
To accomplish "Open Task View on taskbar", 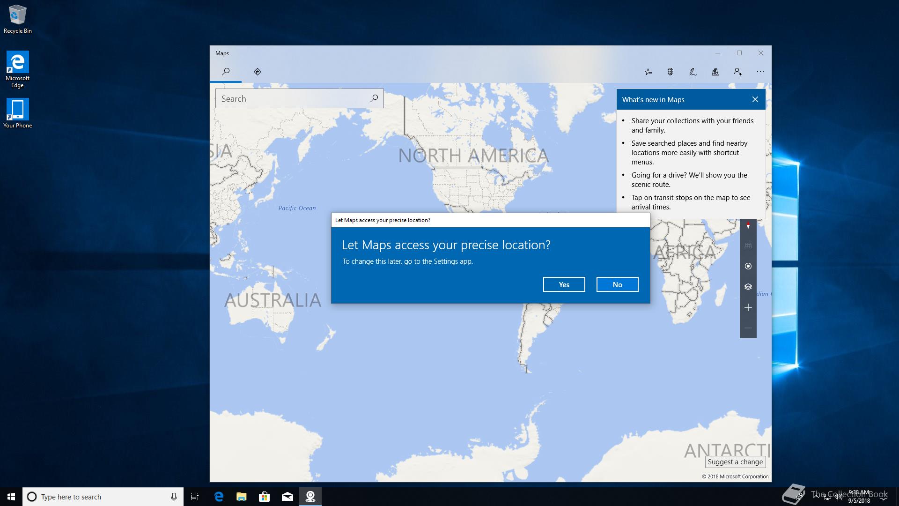I will (x=195, y=497).
